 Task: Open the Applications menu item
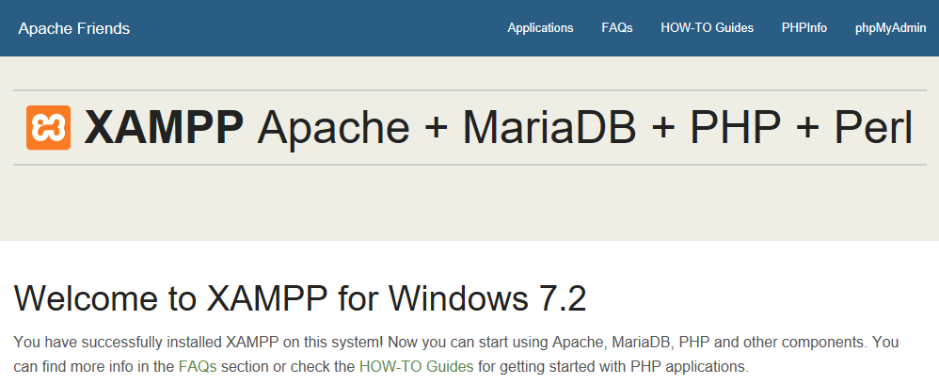(x=540, y=28)
